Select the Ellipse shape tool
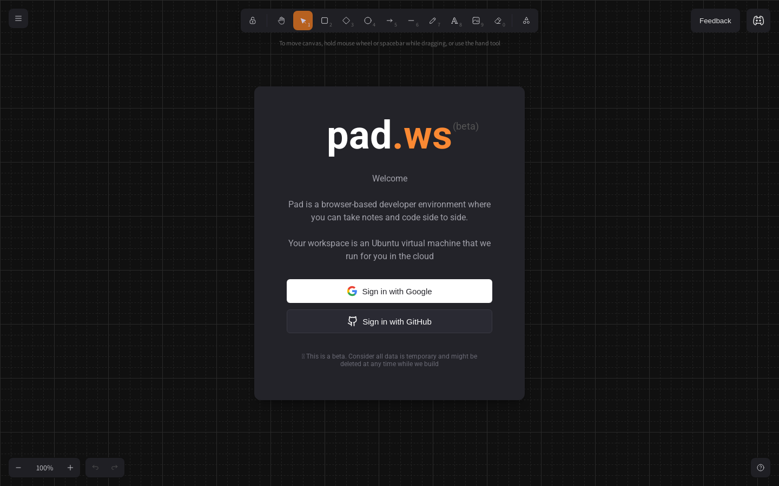 coord(368,21)
